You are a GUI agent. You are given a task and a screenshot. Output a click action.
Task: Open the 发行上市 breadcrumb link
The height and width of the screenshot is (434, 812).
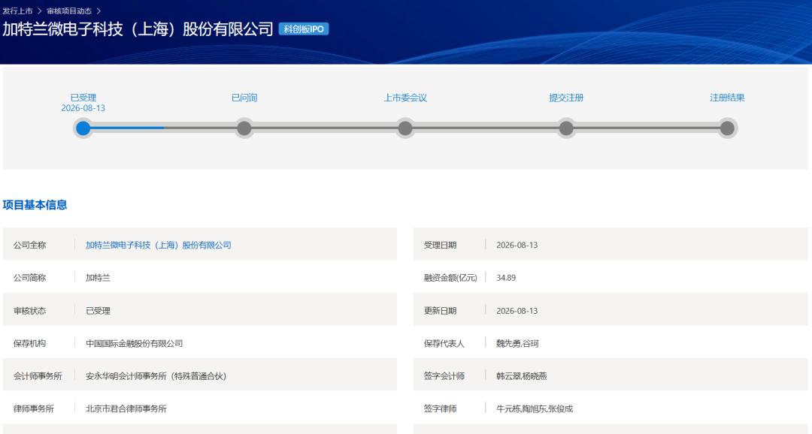pos(17,11)
